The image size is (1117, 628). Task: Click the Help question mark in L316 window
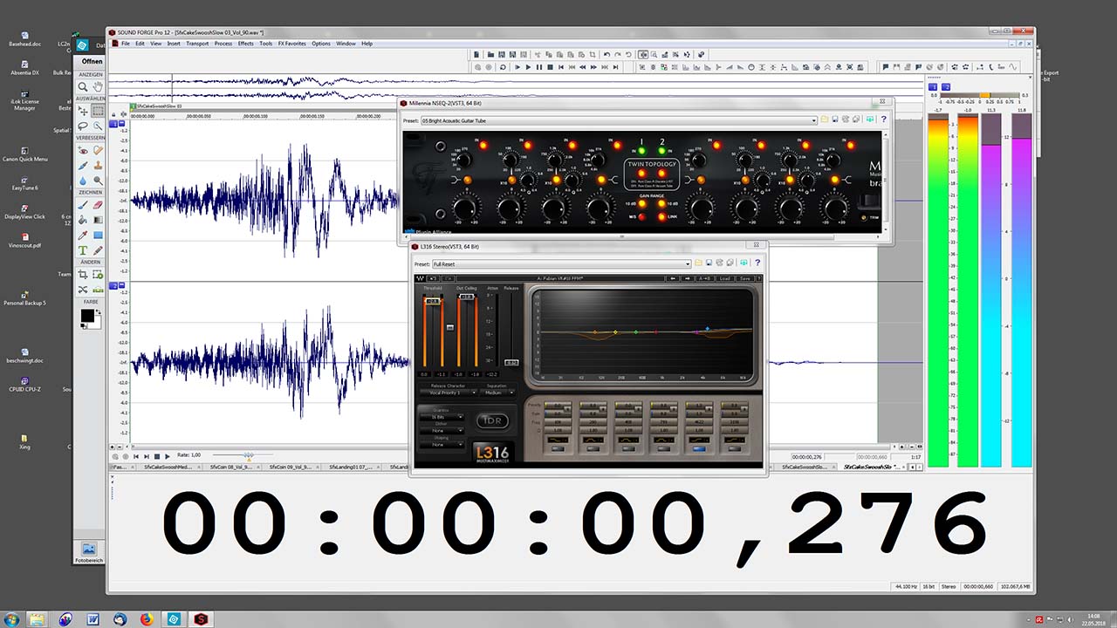(757, 263)
